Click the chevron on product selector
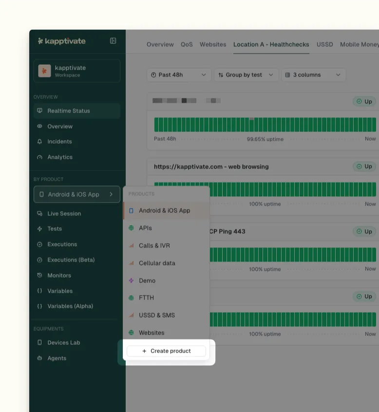Viewport: 379px width, 412px height. (x=111, y=194)
